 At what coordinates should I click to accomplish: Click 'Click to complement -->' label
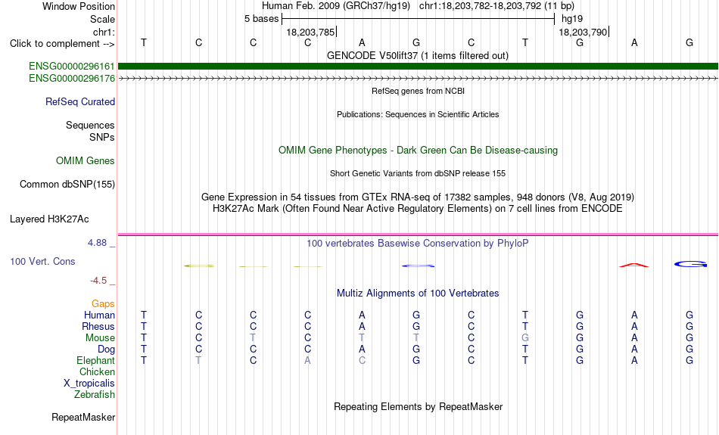click(x=62, y=44)
